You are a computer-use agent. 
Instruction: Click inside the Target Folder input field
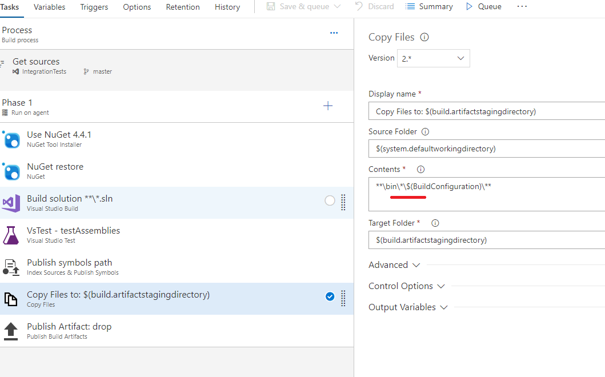pyautogui.click(x=486, y=239)
